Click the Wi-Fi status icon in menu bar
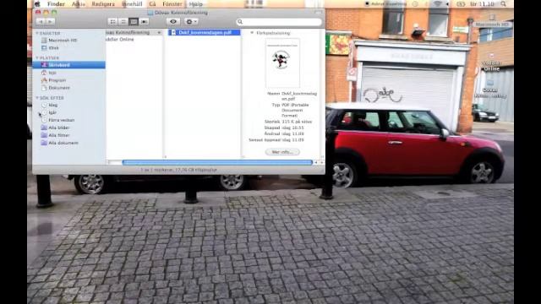541x304 pixels. (x=438, y=3)
